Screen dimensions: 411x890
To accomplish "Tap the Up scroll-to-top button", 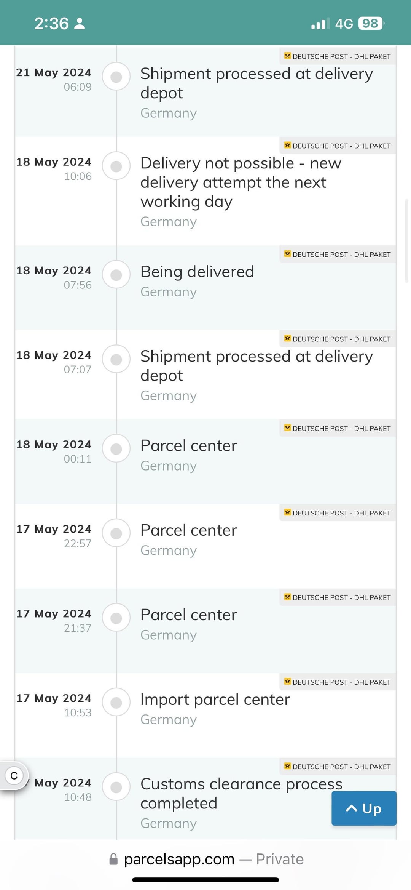I will tap(363, 808).
